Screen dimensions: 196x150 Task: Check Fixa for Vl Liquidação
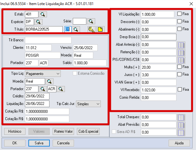[179, 14]
